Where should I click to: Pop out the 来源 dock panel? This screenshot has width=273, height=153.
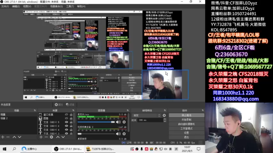pos(73,110)
